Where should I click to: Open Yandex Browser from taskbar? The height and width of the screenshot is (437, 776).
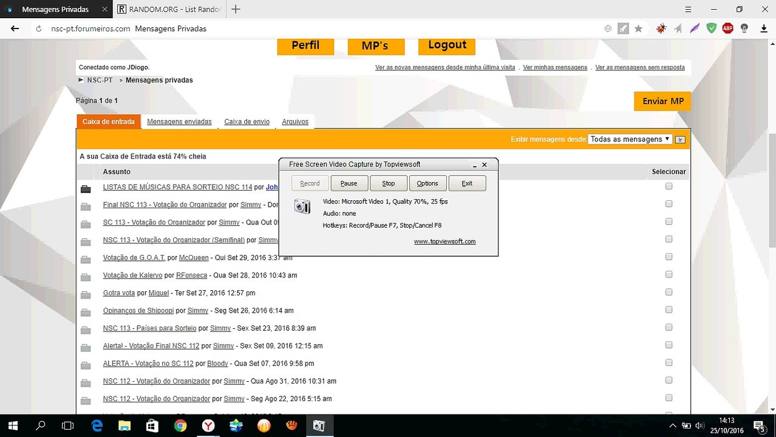click(208, 425)
